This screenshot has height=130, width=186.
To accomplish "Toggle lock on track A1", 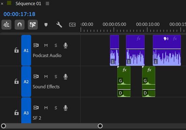I will (17, 50).
